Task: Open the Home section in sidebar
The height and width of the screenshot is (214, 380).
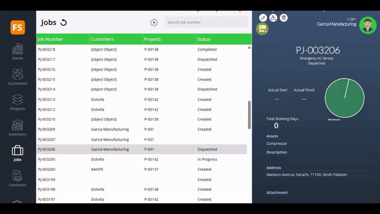Action: point(18,52)
